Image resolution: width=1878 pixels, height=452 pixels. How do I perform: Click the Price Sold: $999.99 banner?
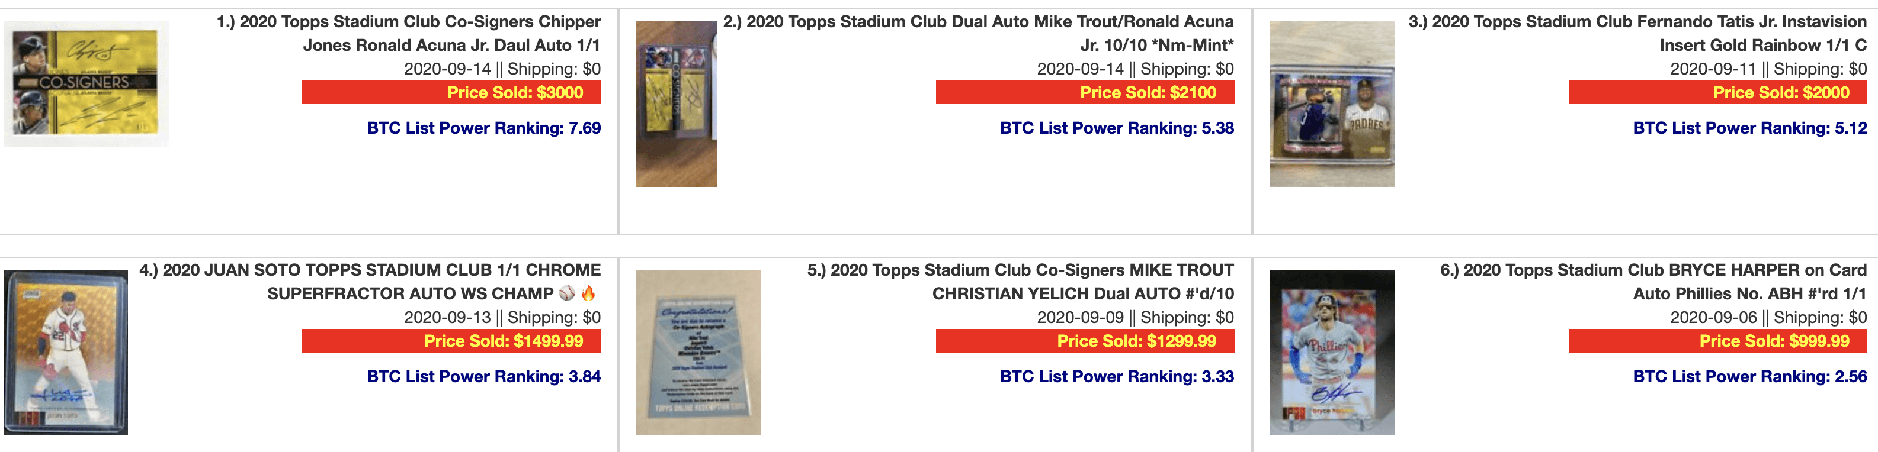(x=1717, y=341)
